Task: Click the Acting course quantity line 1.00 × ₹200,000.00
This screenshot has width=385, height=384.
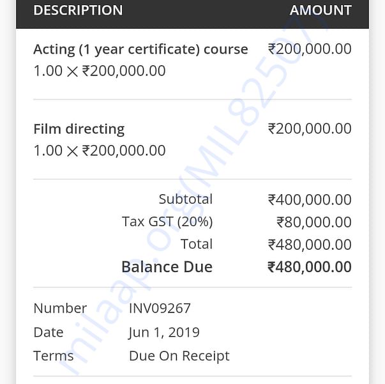Action: coord(100,71)
